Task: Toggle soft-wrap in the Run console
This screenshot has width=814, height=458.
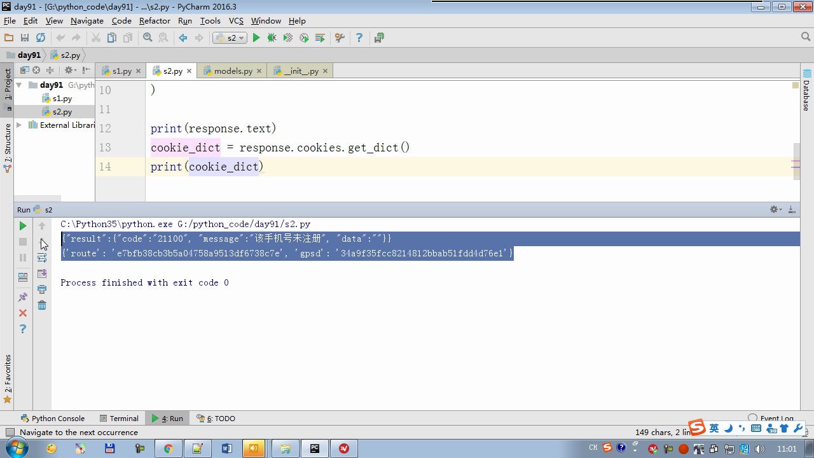Action: pos(42,258)
